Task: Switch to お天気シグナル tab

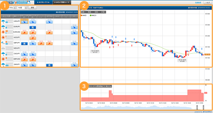Action: coord(43,2)
